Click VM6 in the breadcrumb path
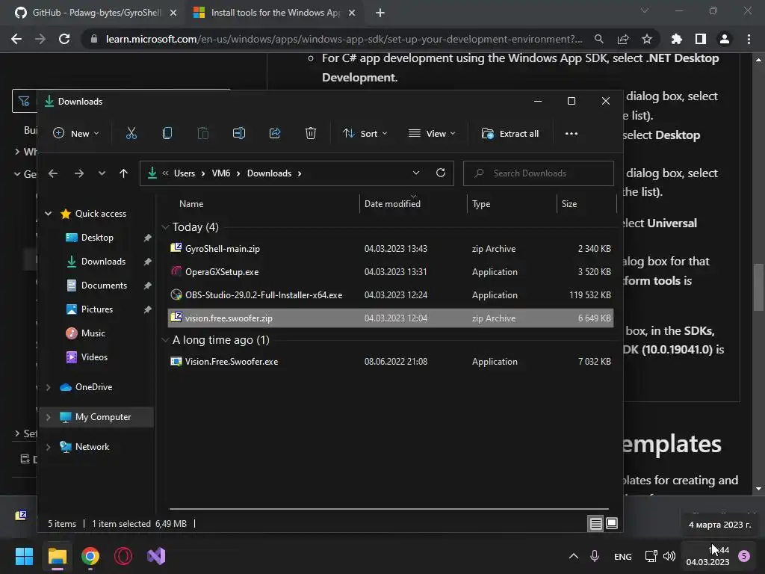Viewport: 765px width, 574px height. click(x=221, y=173)
